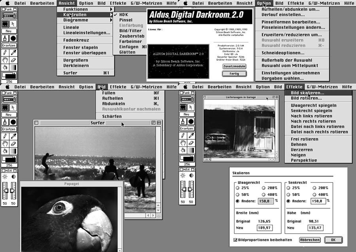Choose Pinsel in the Kontrollen submenu
356x252 pixels.
tap(130, 20)
